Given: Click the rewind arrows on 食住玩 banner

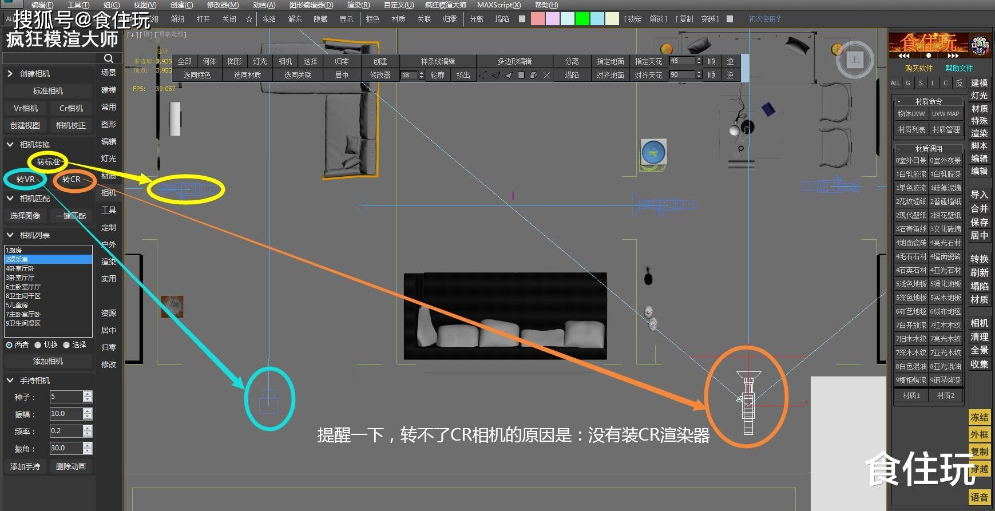Looking at the screenshot, I should click(903, 56).
